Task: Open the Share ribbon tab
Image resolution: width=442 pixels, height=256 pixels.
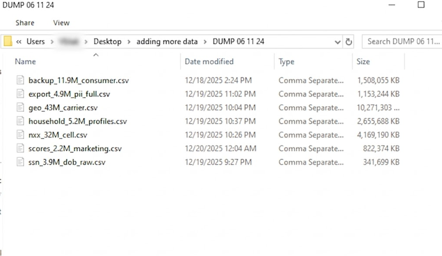Action: point(25,23)
